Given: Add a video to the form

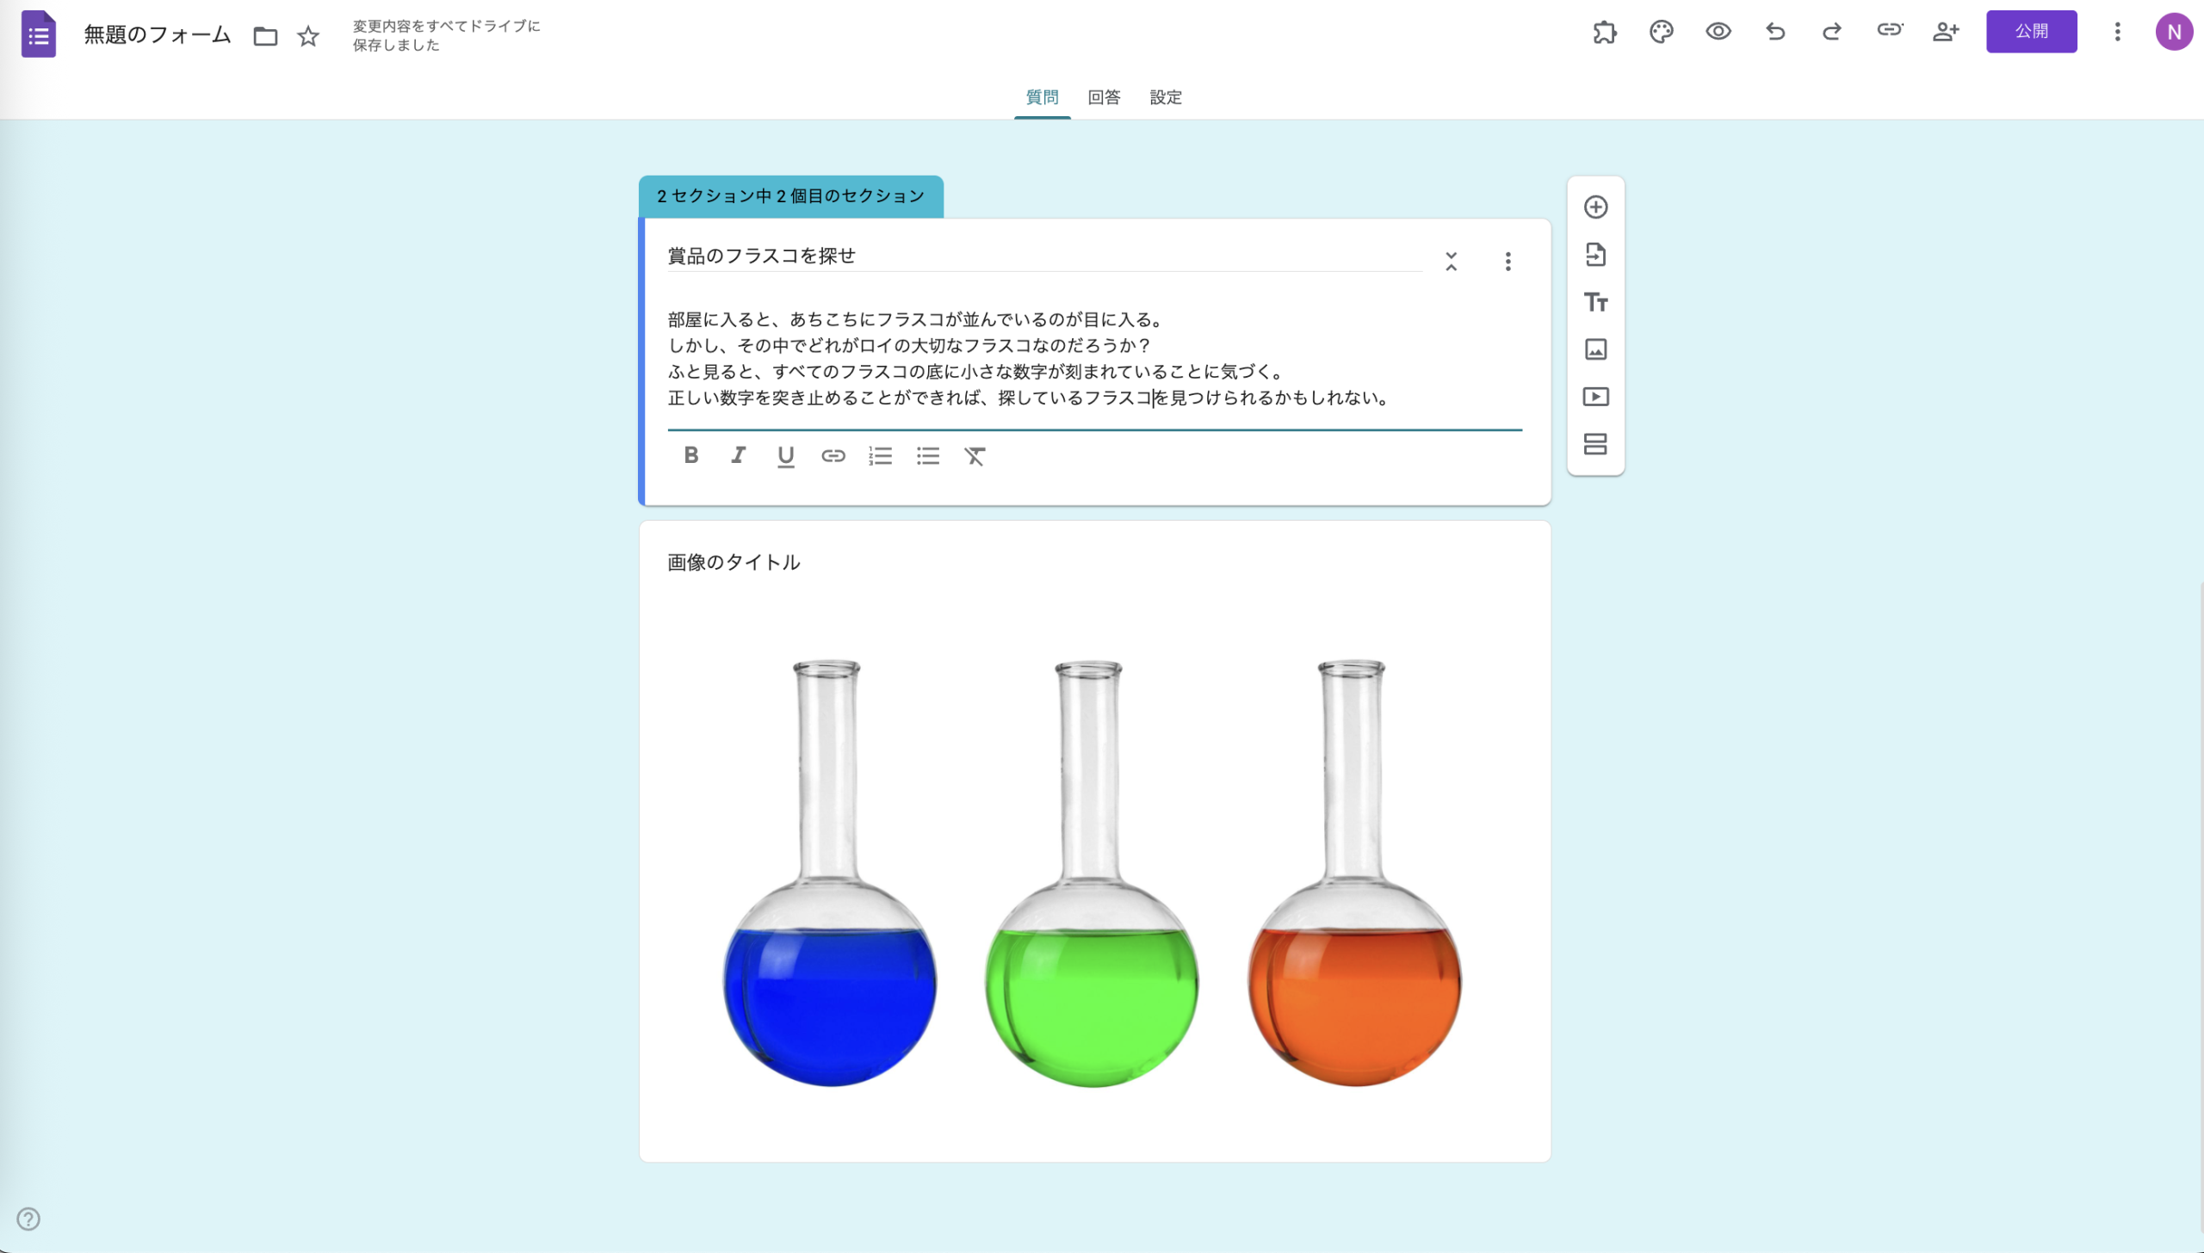Looking at the screenshot, I should point(1594,396).
